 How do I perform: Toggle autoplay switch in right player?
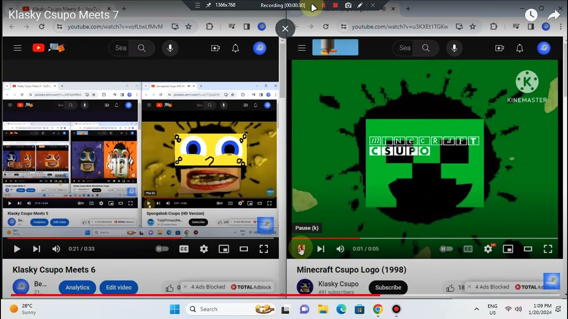tap(446, 249)
